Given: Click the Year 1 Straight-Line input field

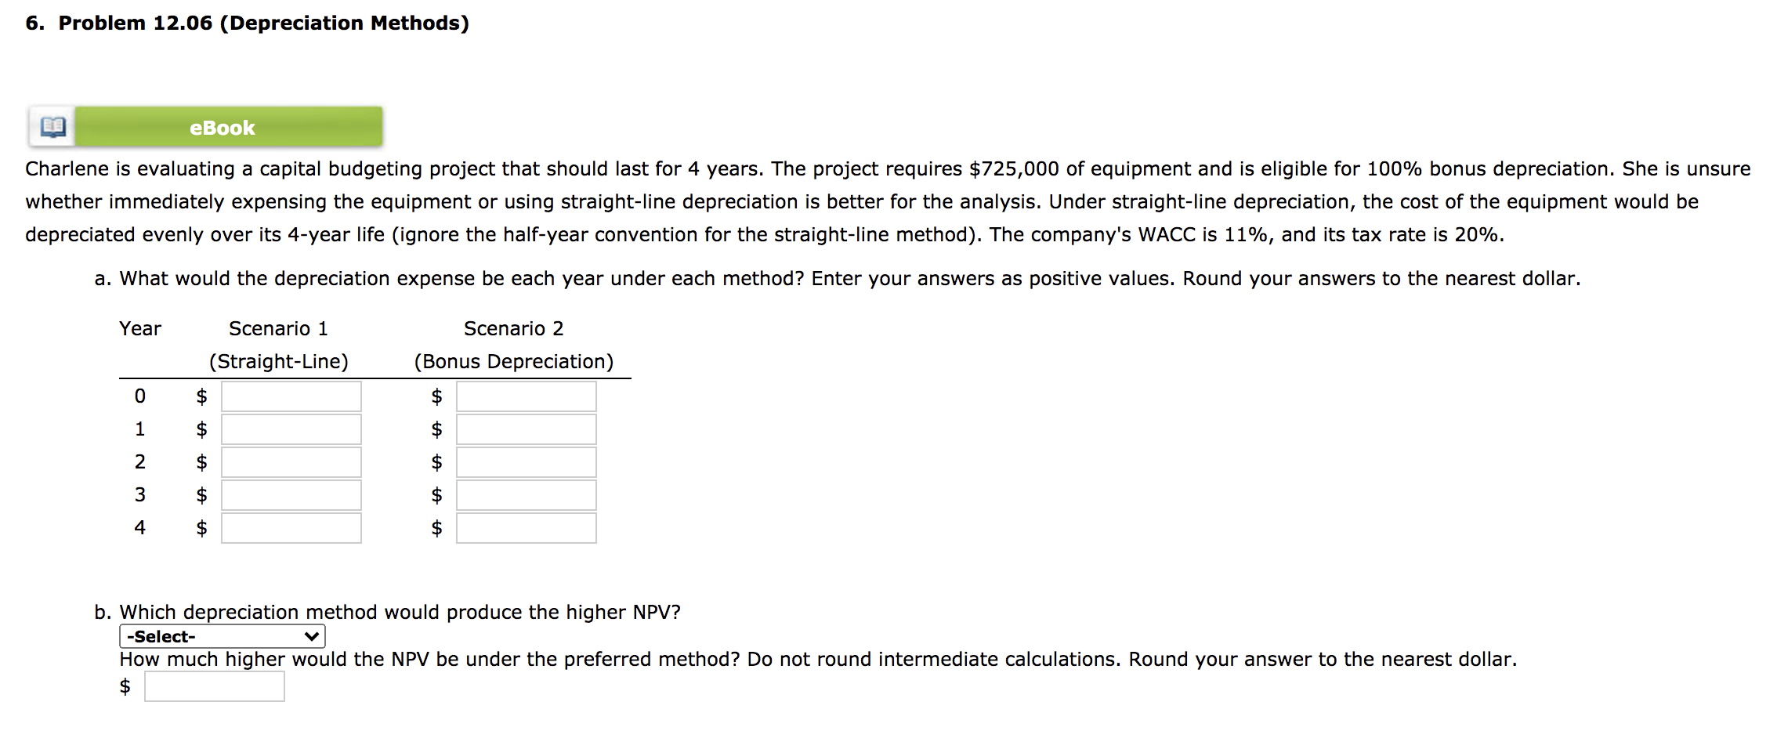Looking at the screenshot, I should (x=291, y=429).
